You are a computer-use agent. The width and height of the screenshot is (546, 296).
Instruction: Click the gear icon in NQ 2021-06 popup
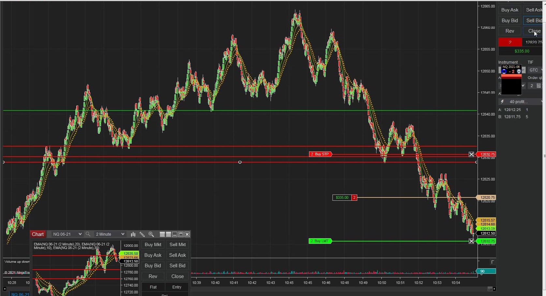tap(519, 71)
